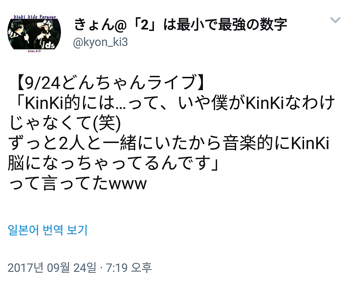Click tweet line starting 「KinKi的には…
The width and height of the screenshot is (352, 281).
click(x=175, y=103)
